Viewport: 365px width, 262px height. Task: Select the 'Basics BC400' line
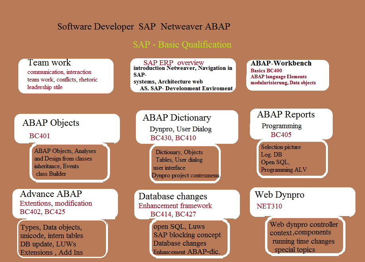coord(266,70)
